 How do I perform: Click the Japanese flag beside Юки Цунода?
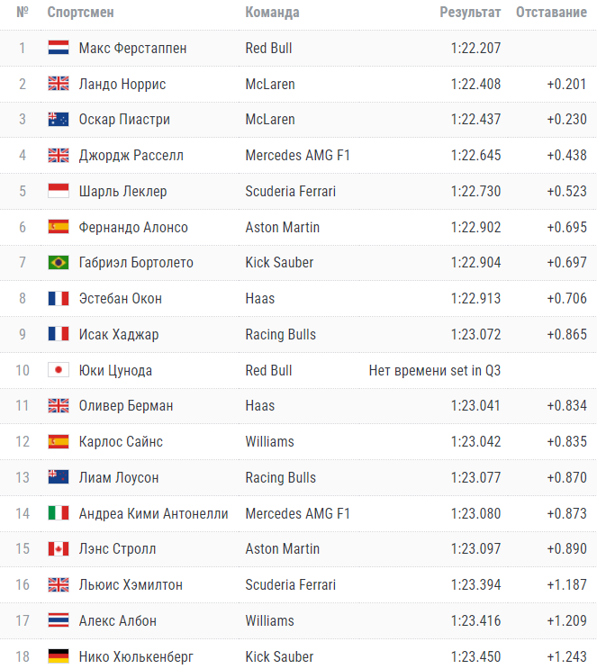[x=59, y=370]
